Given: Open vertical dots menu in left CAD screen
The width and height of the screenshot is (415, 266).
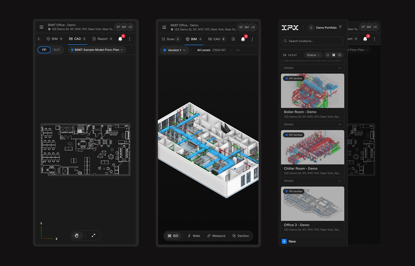Looking at the screenshot, I should (x=130, y=39).
